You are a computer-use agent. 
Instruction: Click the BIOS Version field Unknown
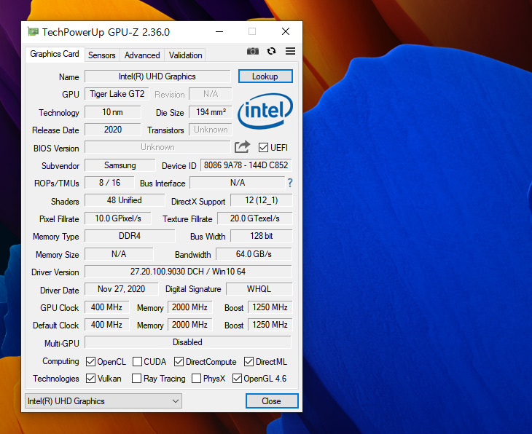[157, 147]
